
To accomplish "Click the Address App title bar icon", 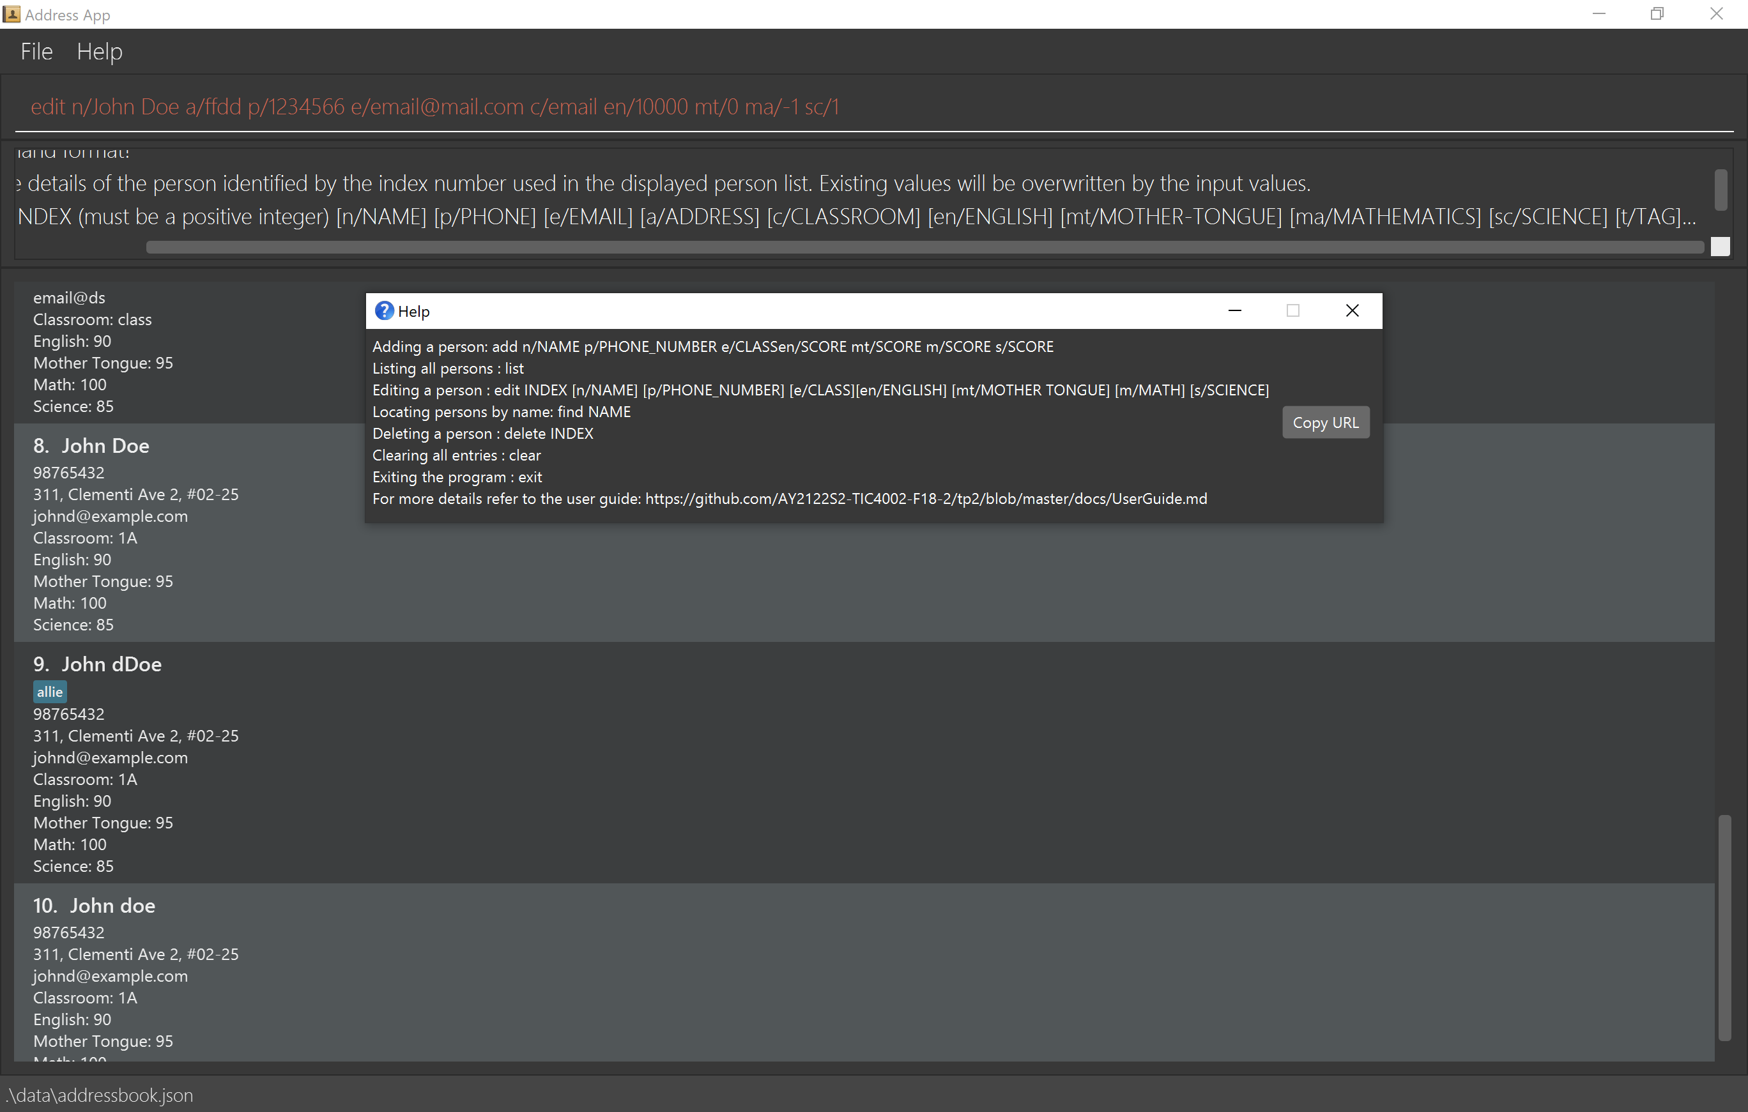I will (x=11, y=14).
